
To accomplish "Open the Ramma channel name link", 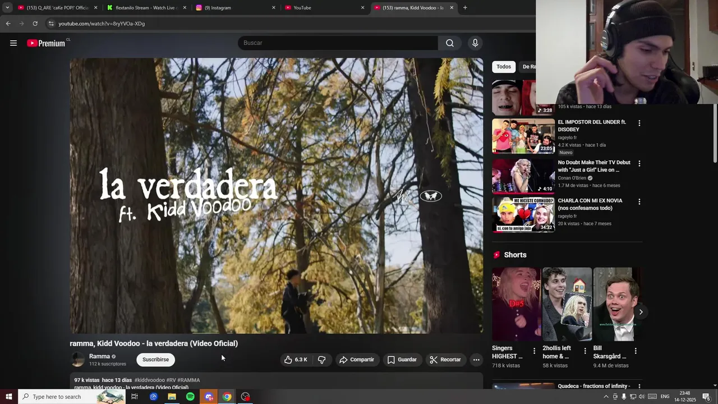I will [99, 356].
